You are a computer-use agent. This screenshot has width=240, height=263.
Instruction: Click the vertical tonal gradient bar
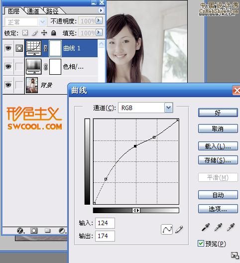87,161
